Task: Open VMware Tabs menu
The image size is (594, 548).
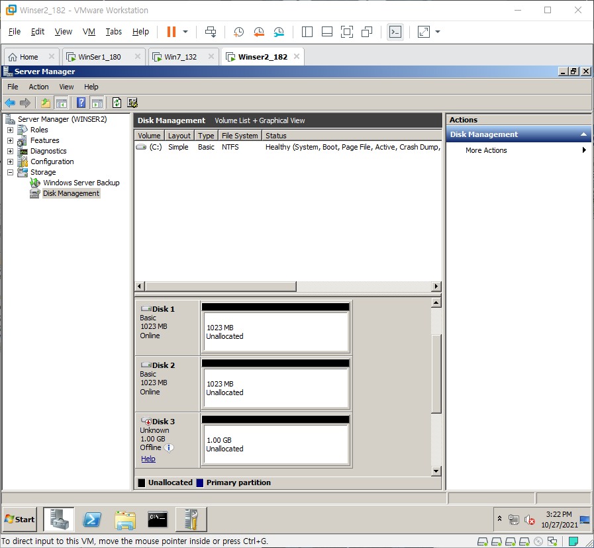Action: tap(114, 32)
